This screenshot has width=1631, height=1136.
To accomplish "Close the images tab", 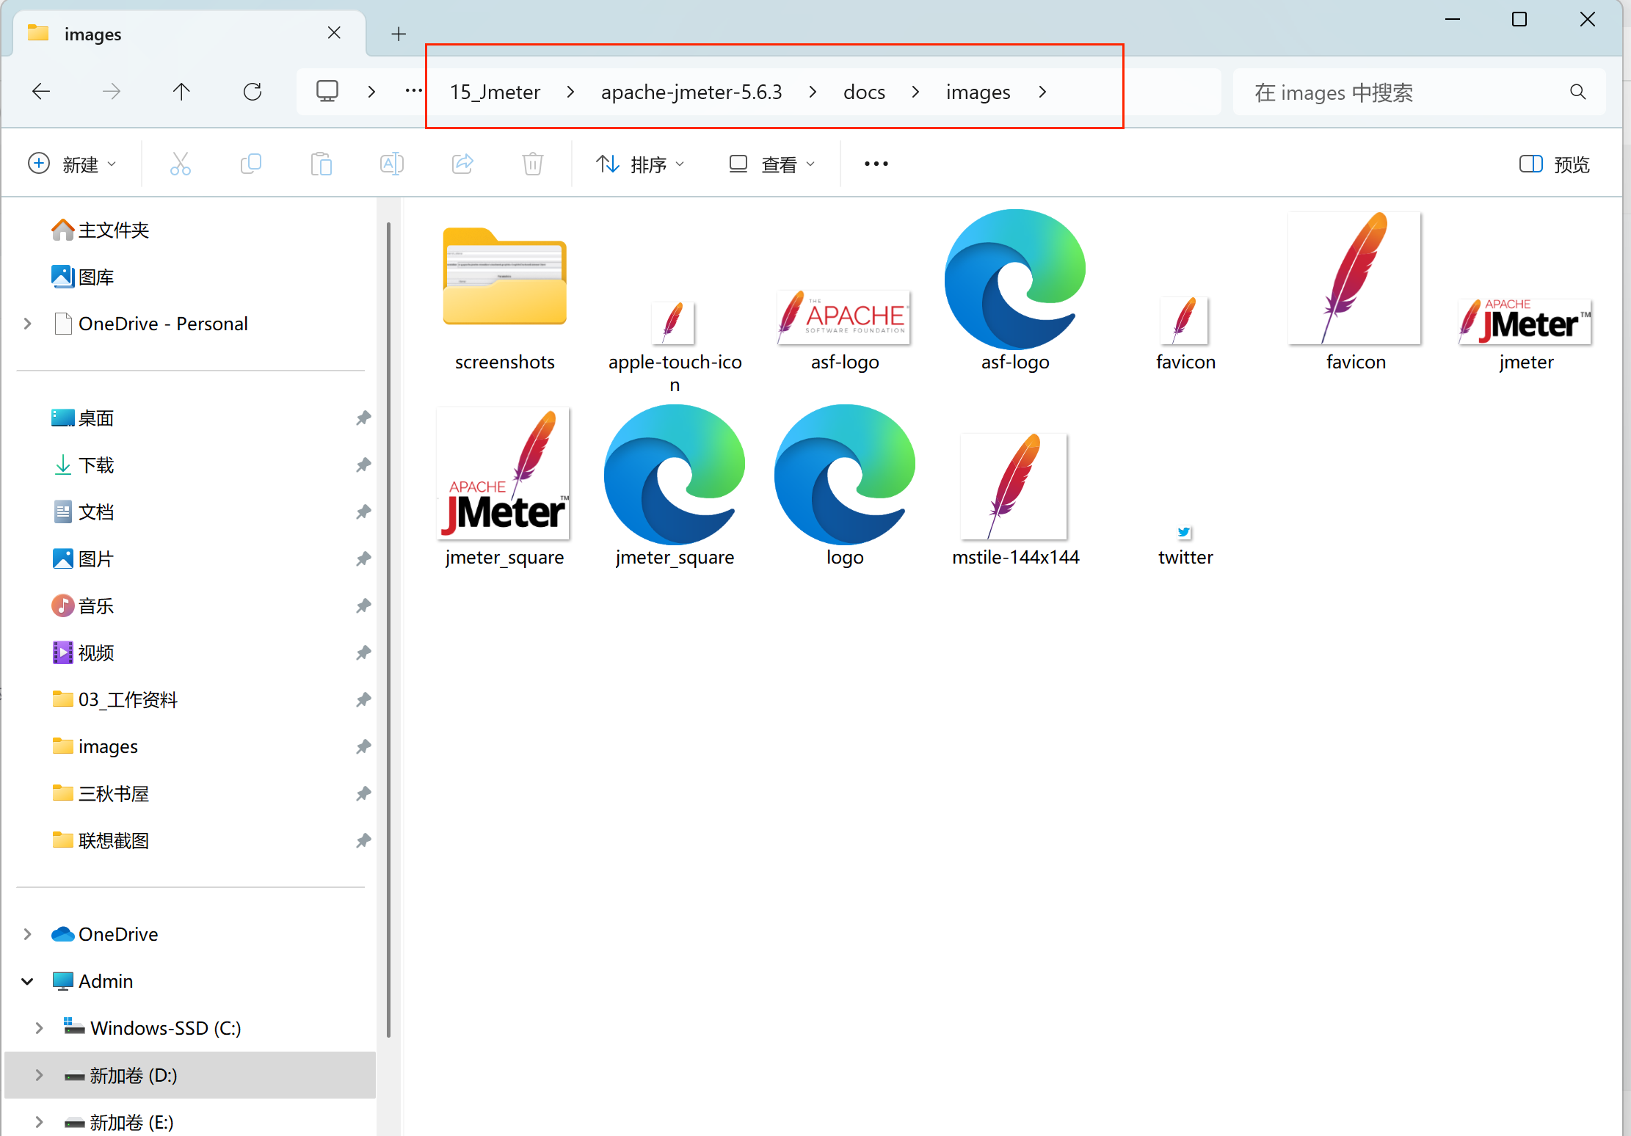I will tap(334, 33).
